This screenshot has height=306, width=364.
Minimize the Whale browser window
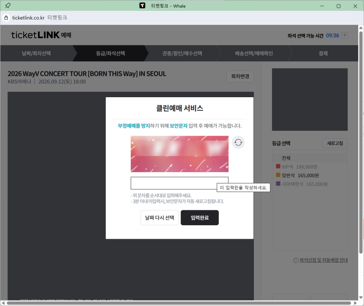(x=322, y=6)
